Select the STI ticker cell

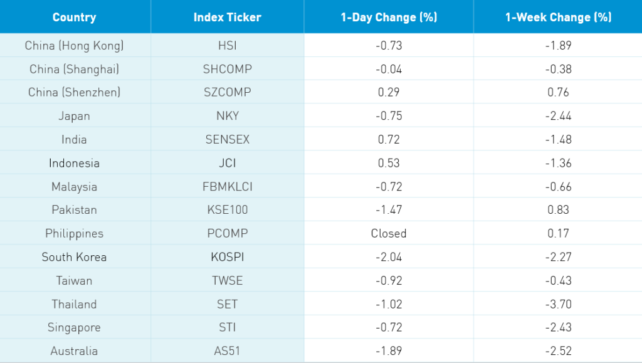point(227,328)
